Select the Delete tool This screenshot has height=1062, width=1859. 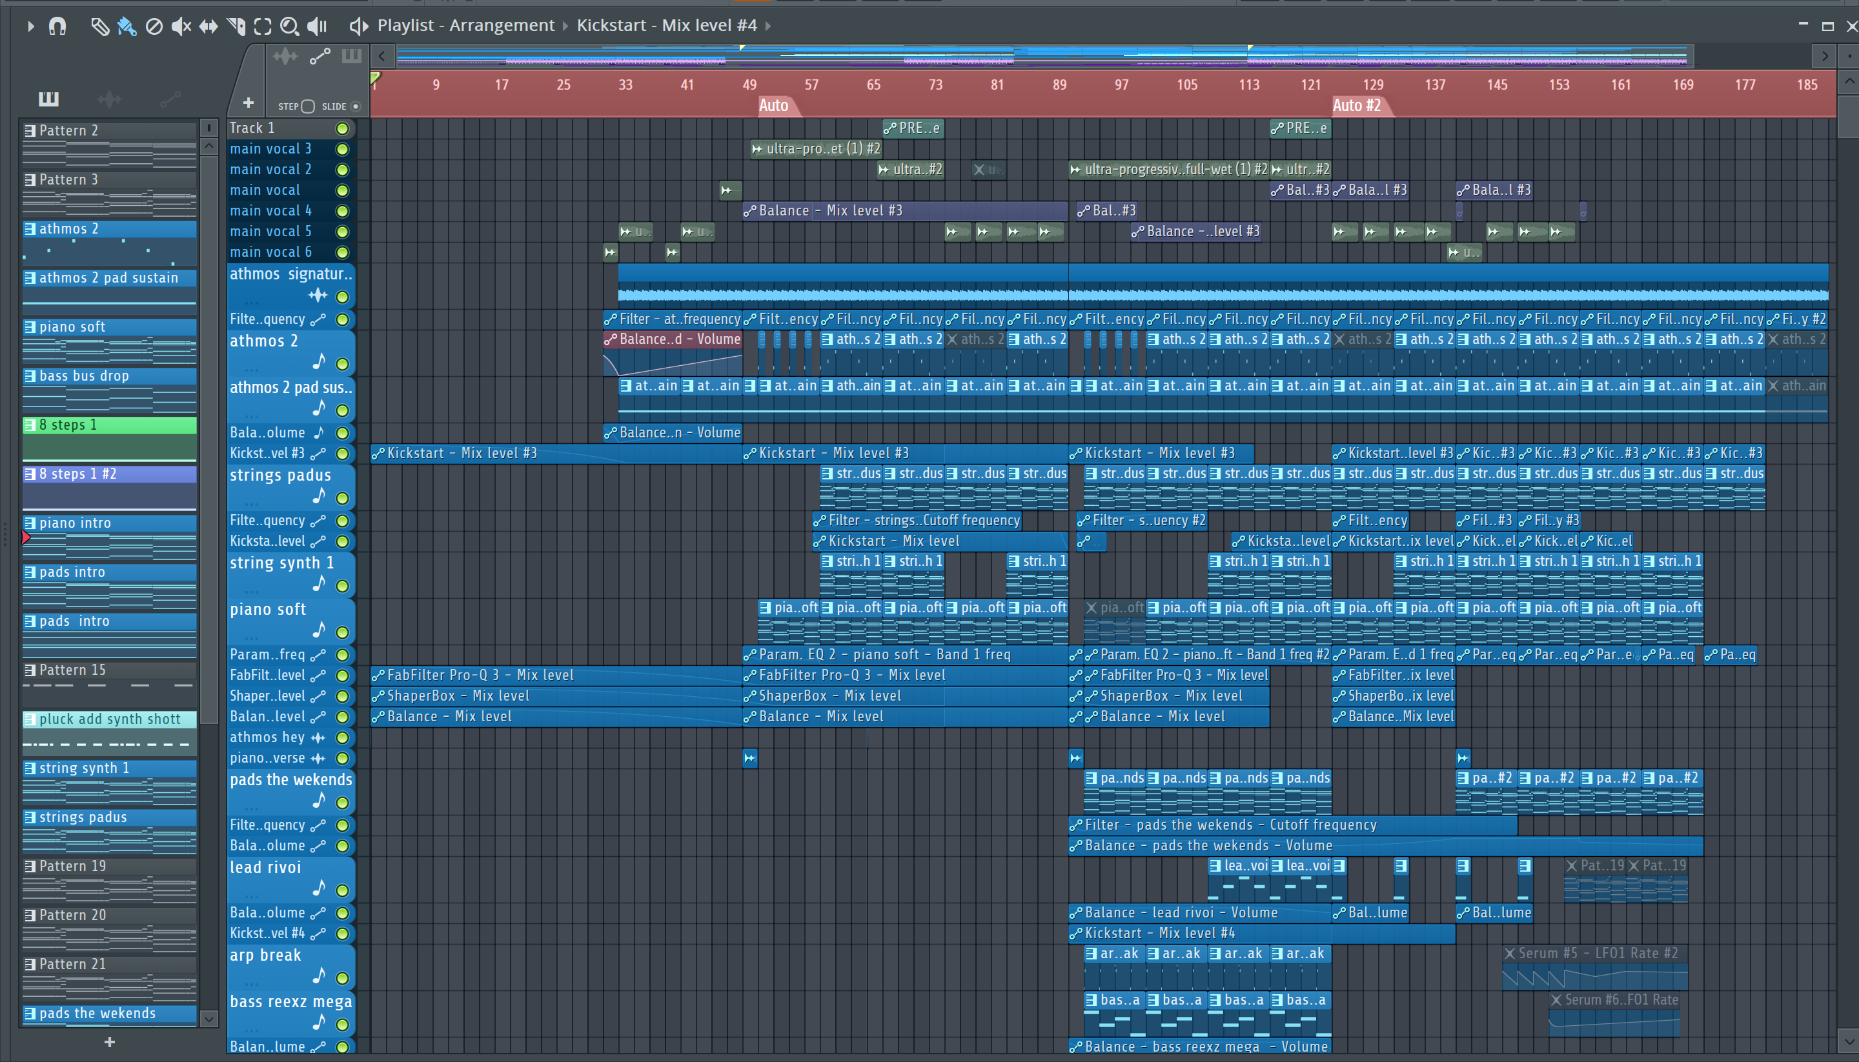click(154, 26)
